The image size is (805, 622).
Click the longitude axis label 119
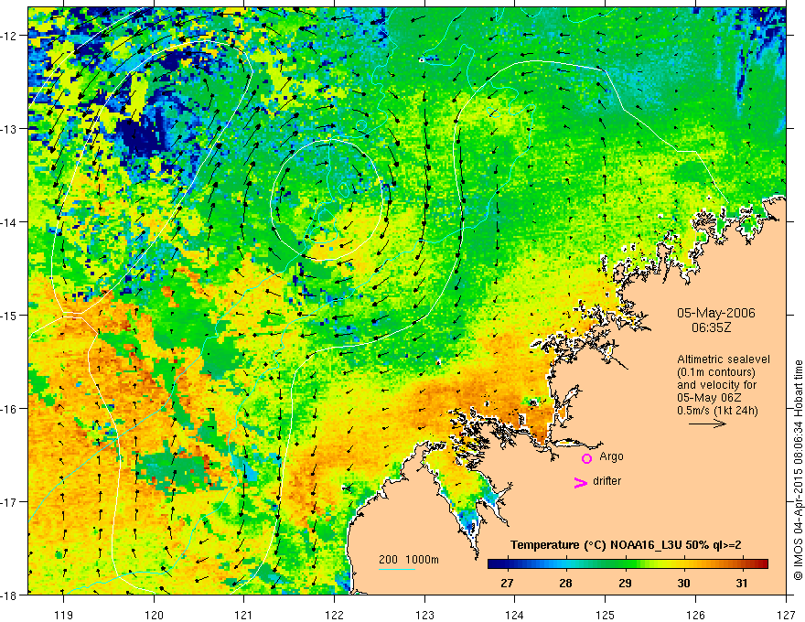pos(64,615)
